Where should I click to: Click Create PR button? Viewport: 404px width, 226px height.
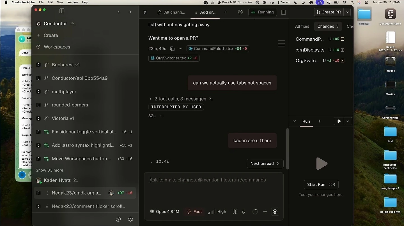click(x=329, y=12)
